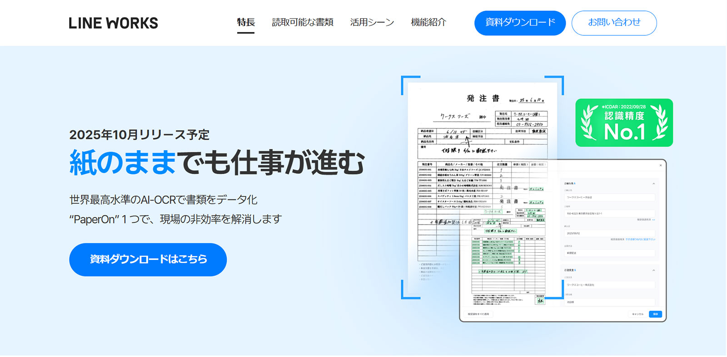Close the OCR result dialog with X
Screen dimensions: 727x357
point(660,166)
